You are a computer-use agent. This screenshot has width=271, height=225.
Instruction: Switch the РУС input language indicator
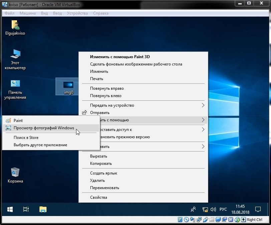(x=223, y=209)
